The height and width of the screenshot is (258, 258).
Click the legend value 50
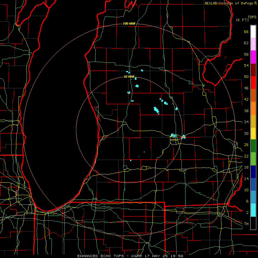246,77
